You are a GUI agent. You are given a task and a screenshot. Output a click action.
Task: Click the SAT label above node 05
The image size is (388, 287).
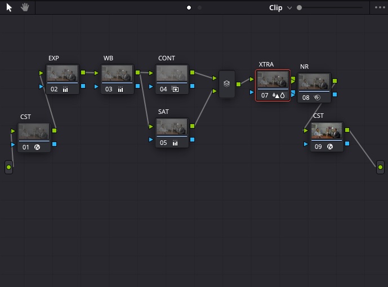coord(163,112)
